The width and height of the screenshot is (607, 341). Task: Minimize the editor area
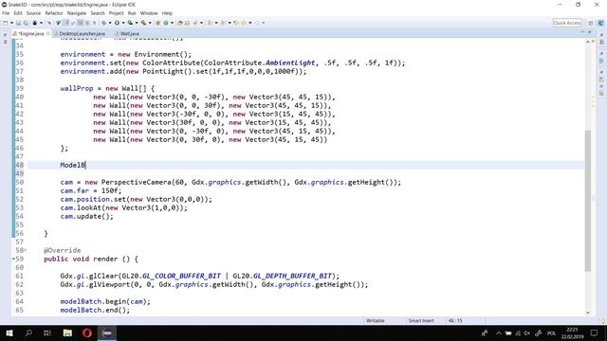[582, 32]
